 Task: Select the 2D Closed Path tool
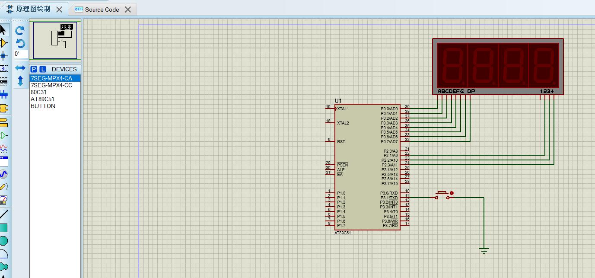(x=3, y=266)
